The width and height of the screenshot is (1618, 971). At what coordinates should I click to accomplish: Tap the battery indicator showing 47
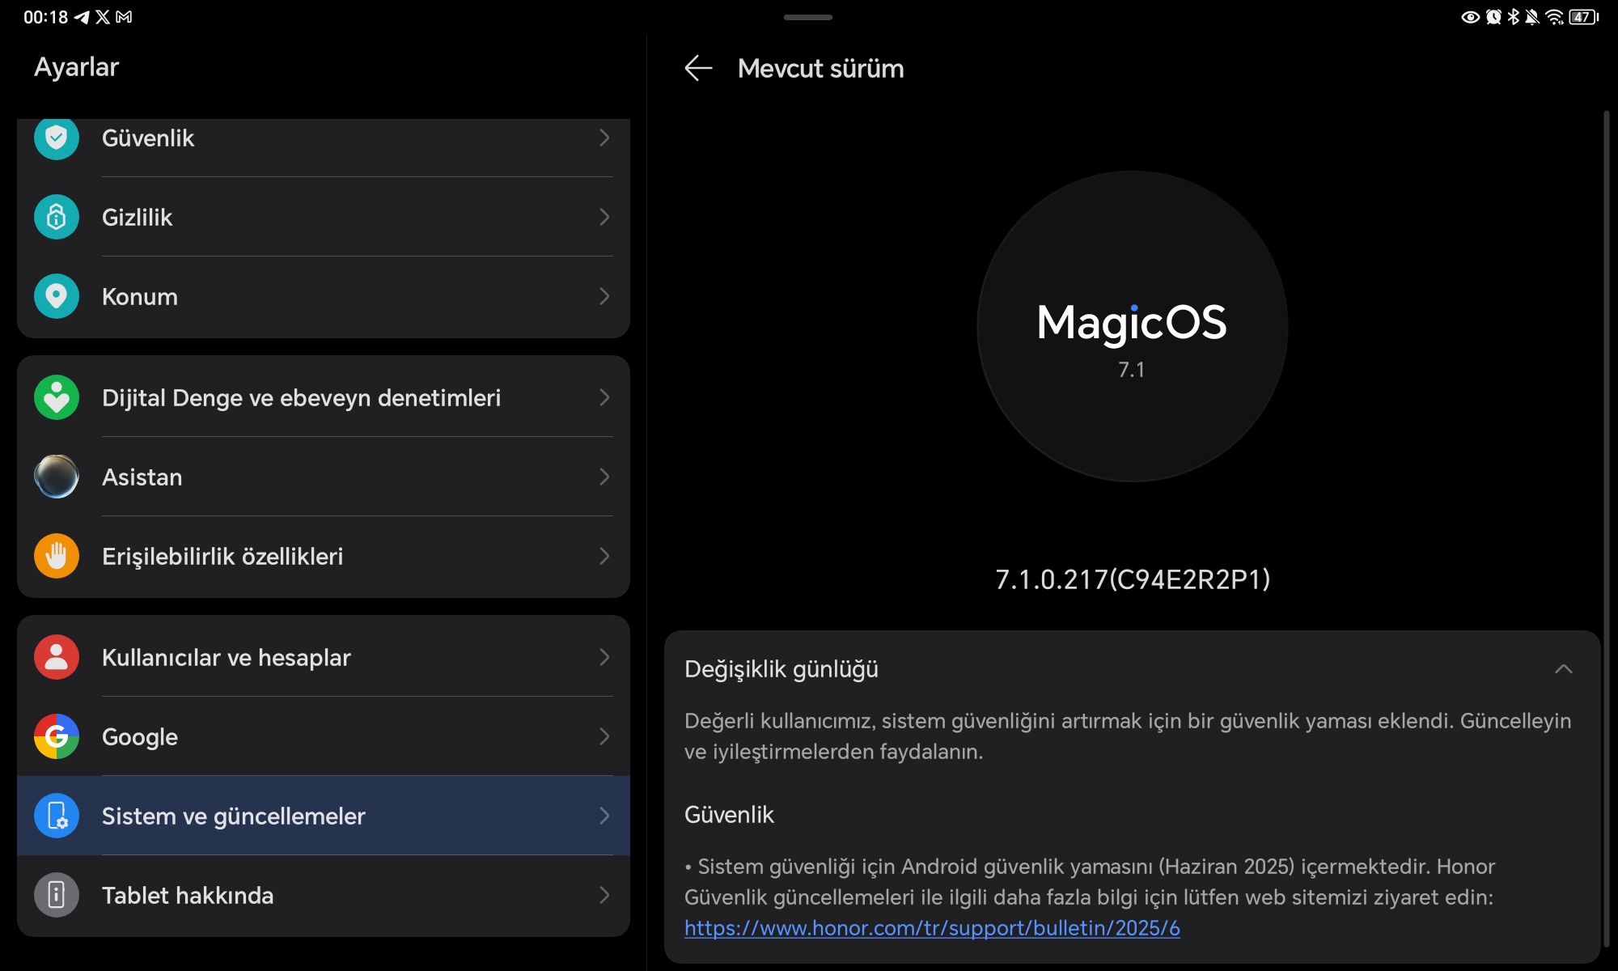[x=1584, y=17]
